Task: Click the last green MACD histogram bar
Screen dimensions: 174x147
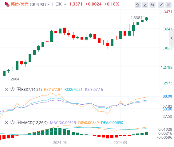Action: pos(146,133)
